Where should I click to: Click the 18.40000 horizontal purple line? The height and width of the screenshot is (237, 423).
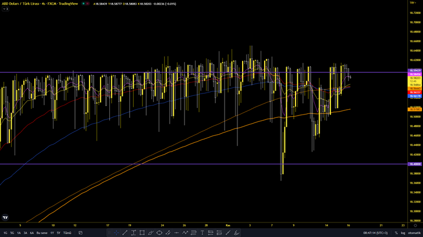175,164
